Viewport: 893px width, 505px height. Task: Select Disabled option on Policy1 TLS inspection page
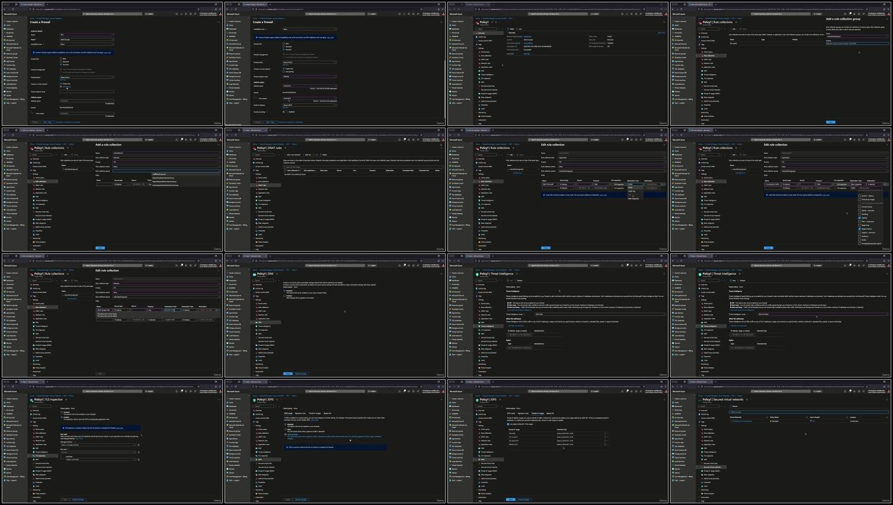61,412
